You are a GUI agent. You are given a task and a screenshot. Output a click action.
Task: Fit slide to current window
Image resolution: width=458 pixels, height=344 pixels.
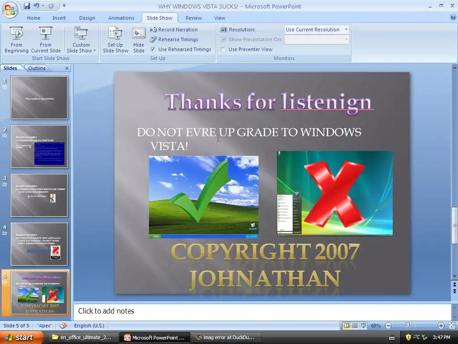(x=452, y=326)
